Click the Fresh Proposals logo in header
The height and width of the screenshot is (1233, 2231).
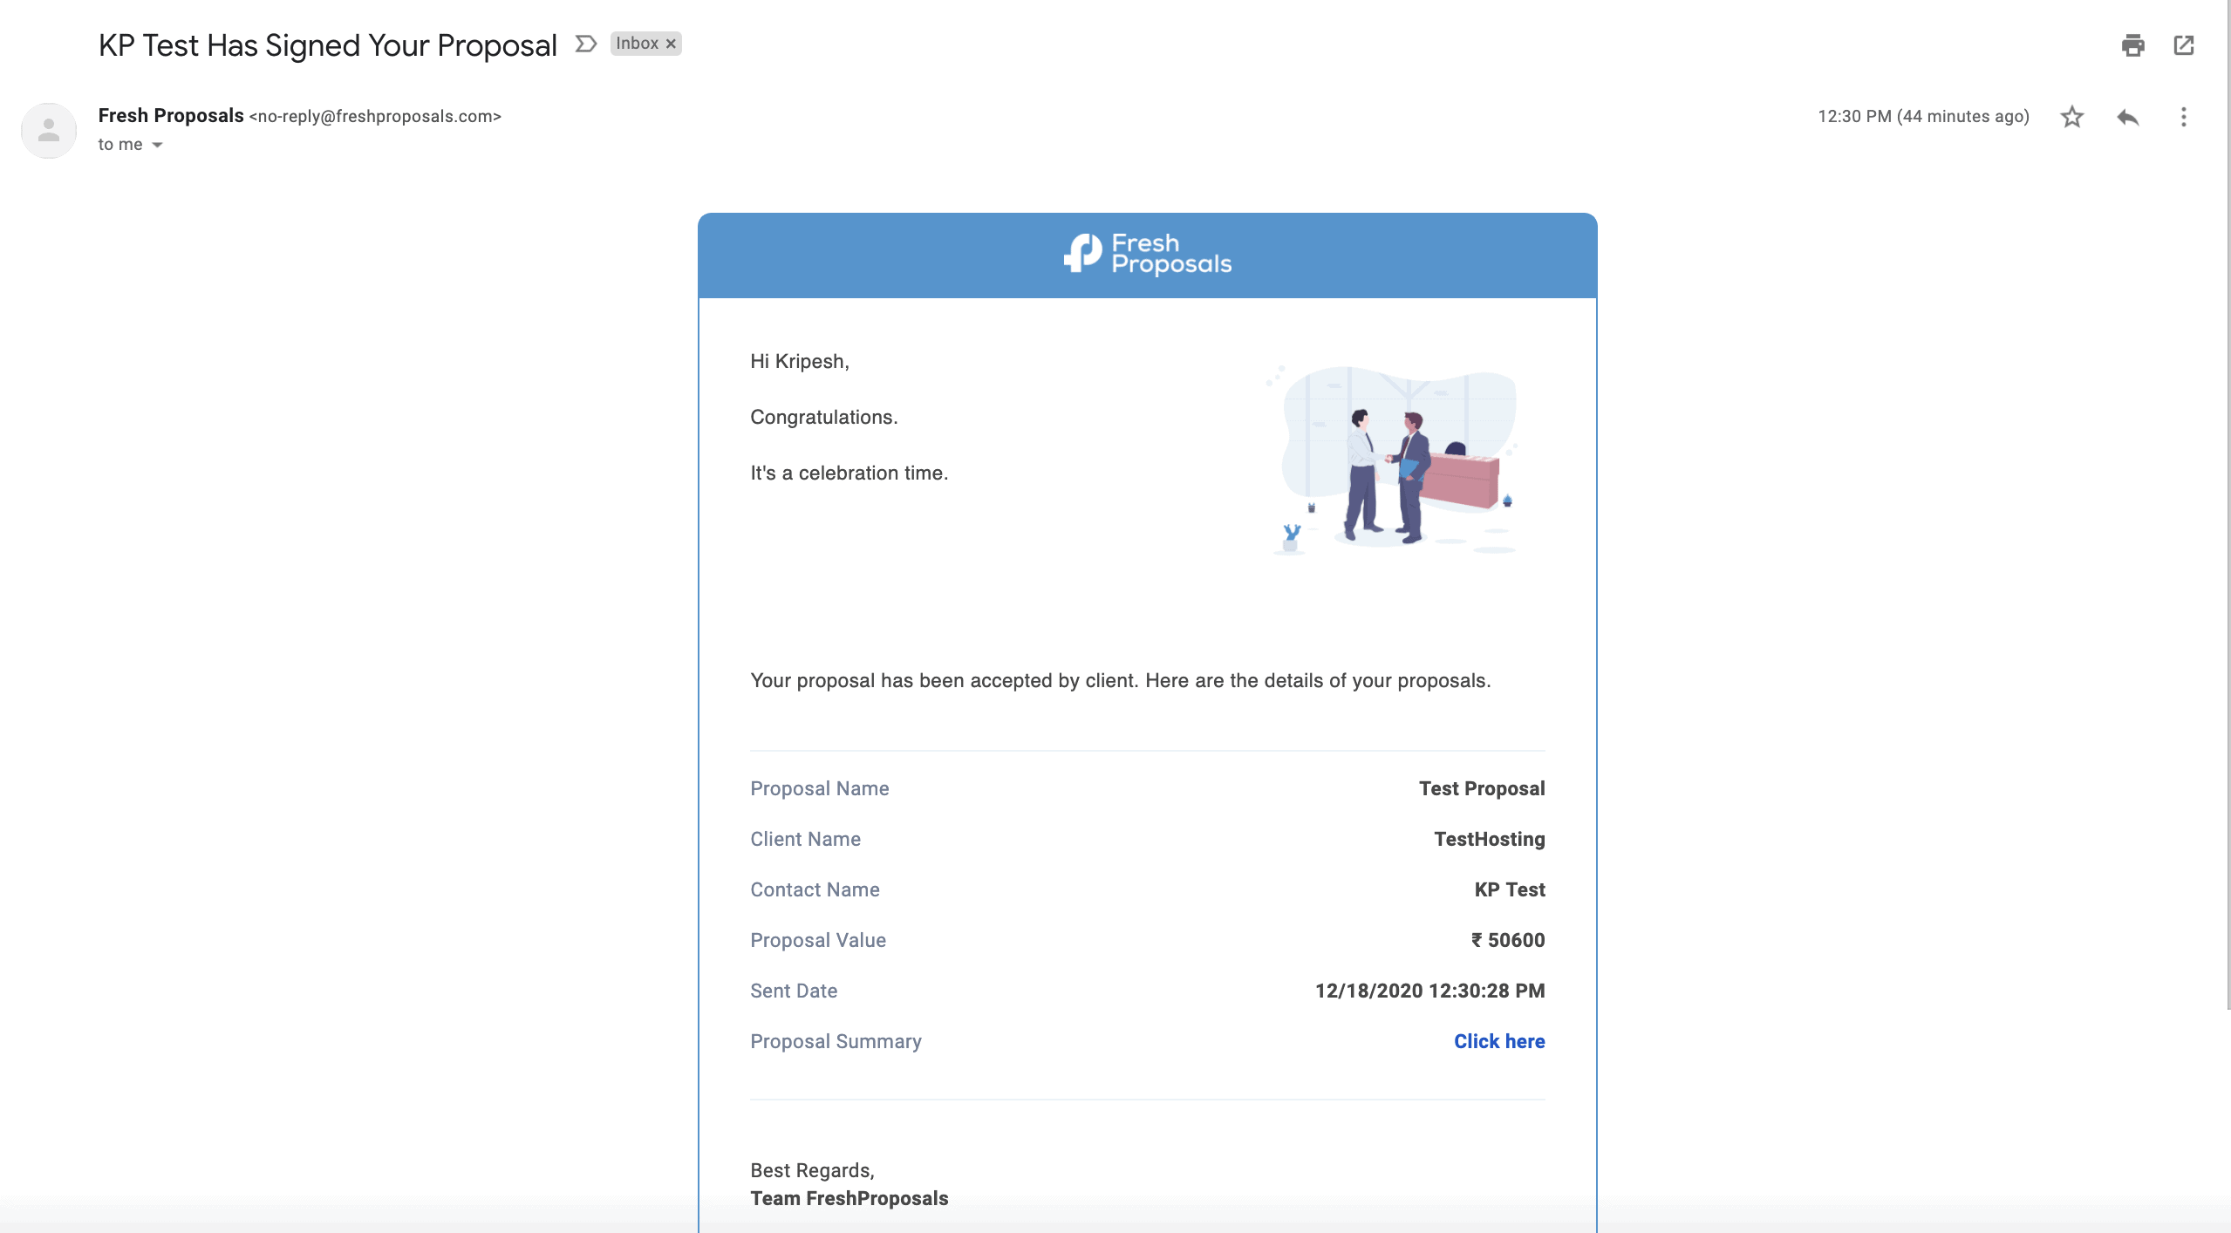[1147, 254]
